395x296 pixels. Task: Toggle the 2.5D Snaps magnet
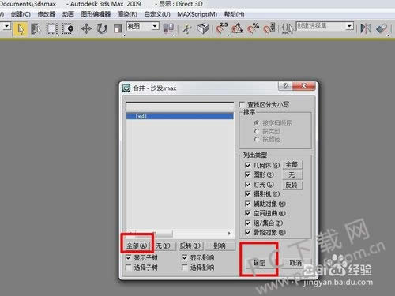click(x=221, y=28)
